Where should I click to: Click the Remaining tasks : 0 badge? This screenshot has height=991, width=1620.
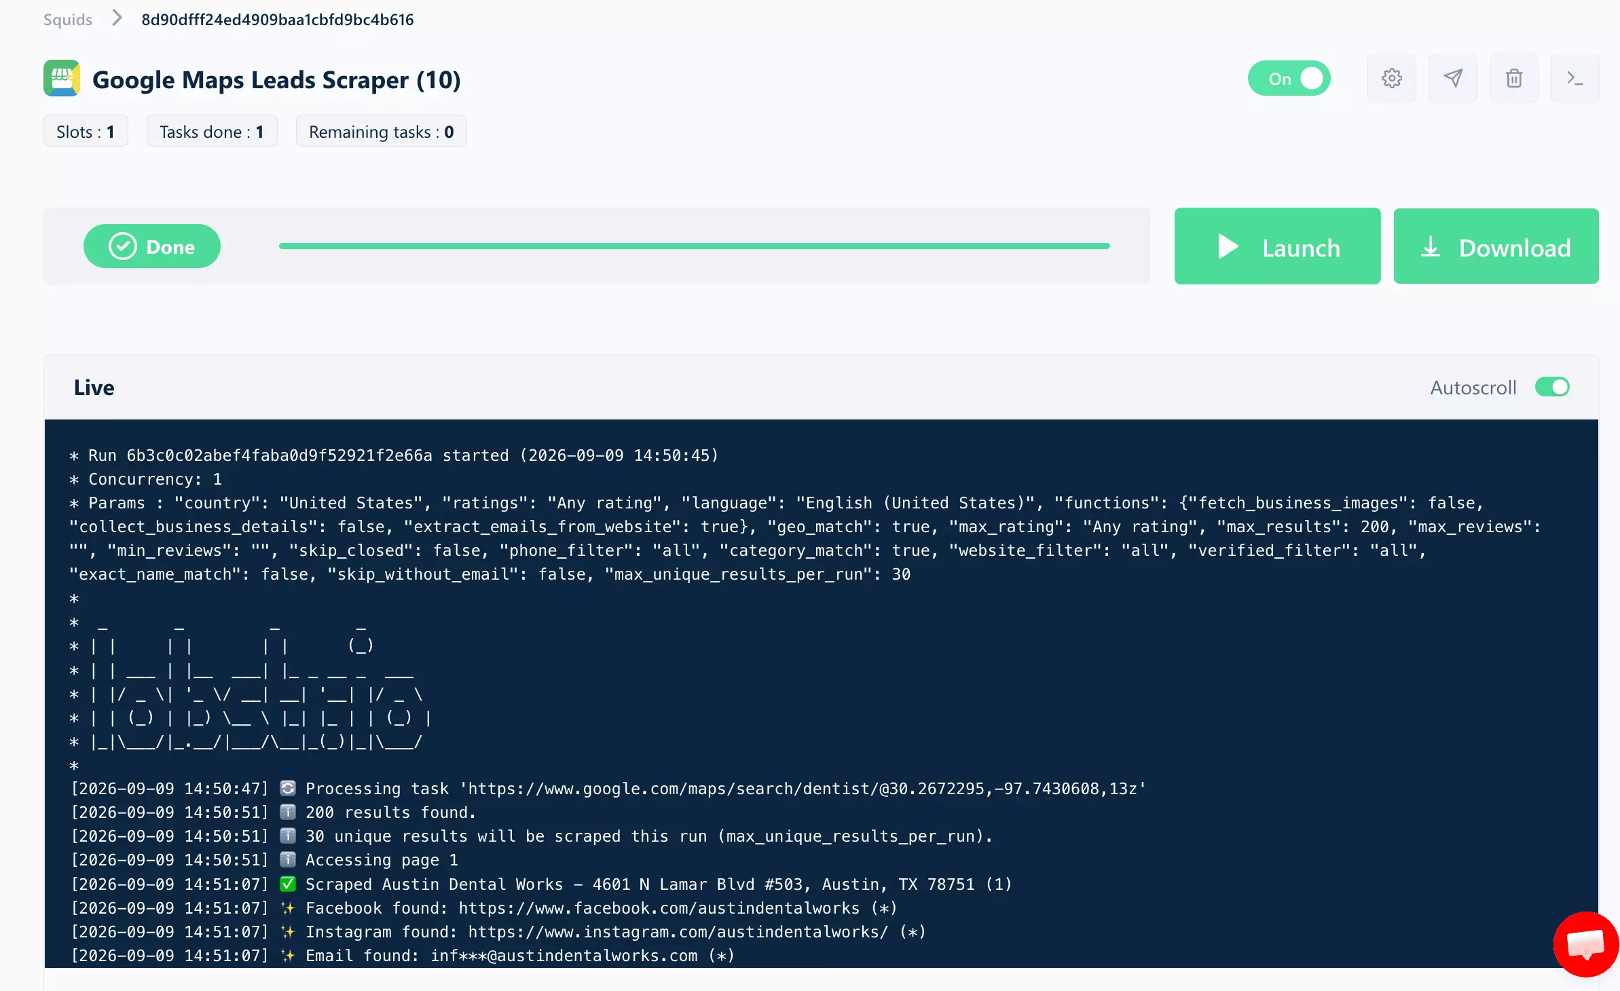[x=381, y=131]
